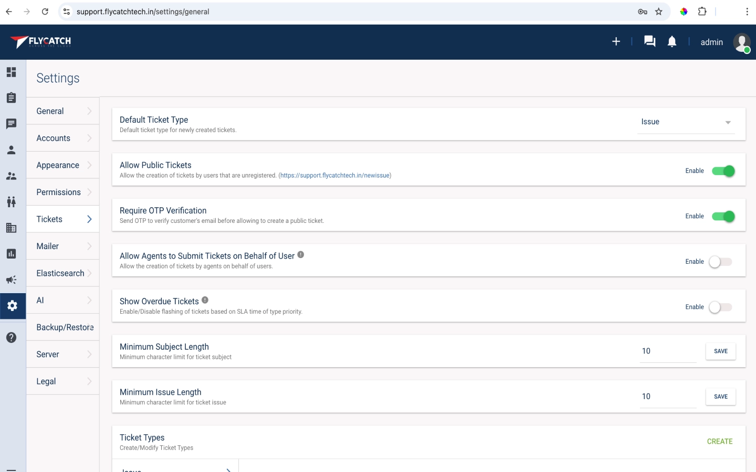756x472 pixels.
Task: Open the teams icon in sidebar
Action: 11,201
